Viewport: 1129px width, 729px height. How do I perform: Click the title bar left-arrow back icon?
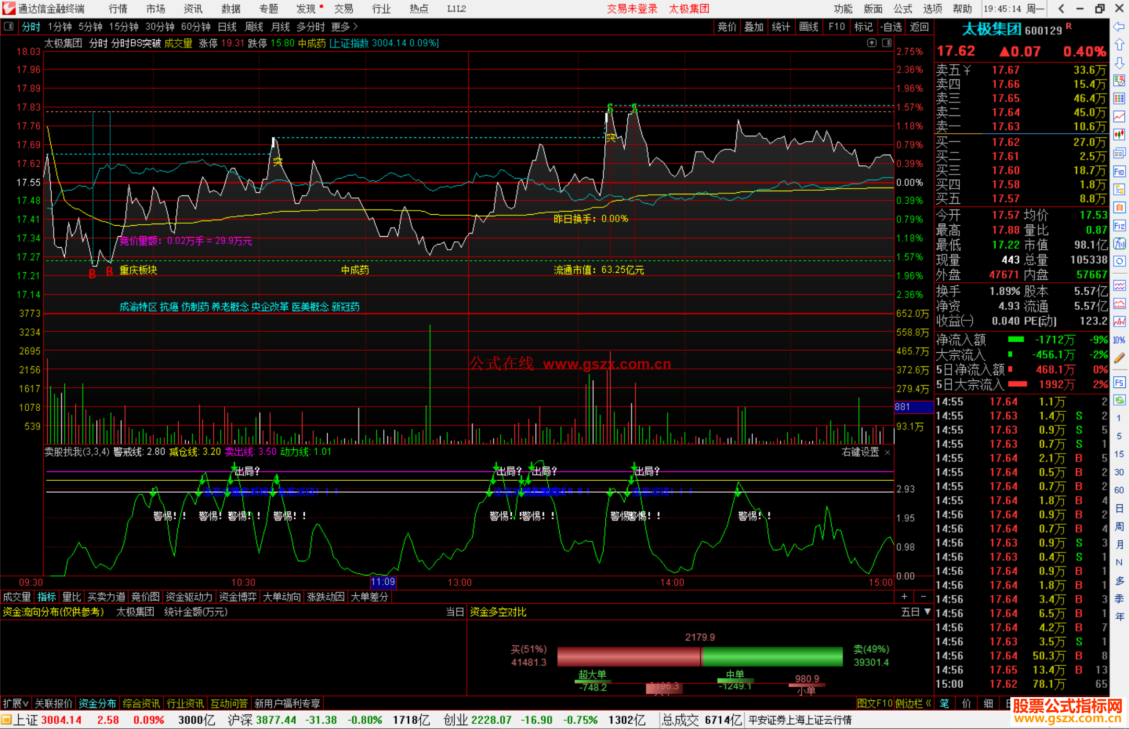(x=1061, y=9)
